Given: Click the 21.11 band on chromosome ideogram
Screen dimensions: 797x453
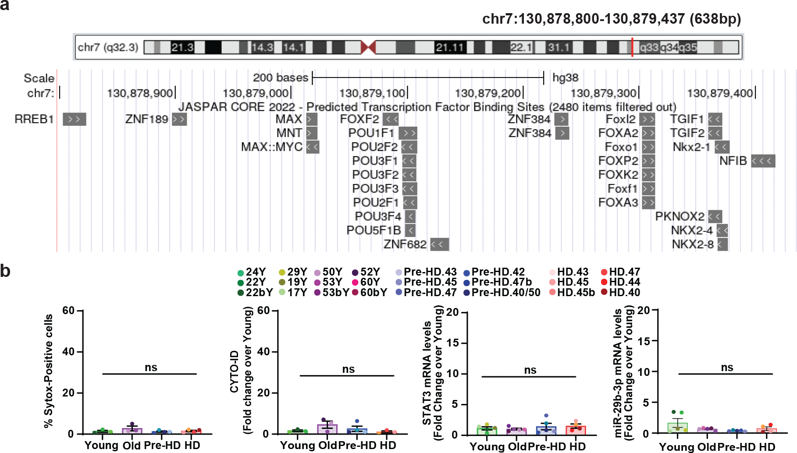Looking at the screenshot, I should point(450,47).
